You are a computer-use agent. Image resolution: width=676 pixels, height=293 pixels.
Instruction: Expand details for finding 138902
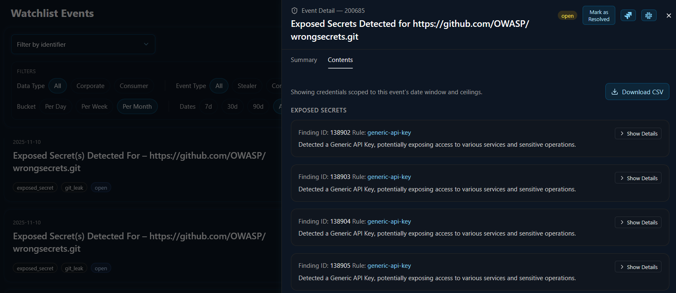click(x=638, y=133)
